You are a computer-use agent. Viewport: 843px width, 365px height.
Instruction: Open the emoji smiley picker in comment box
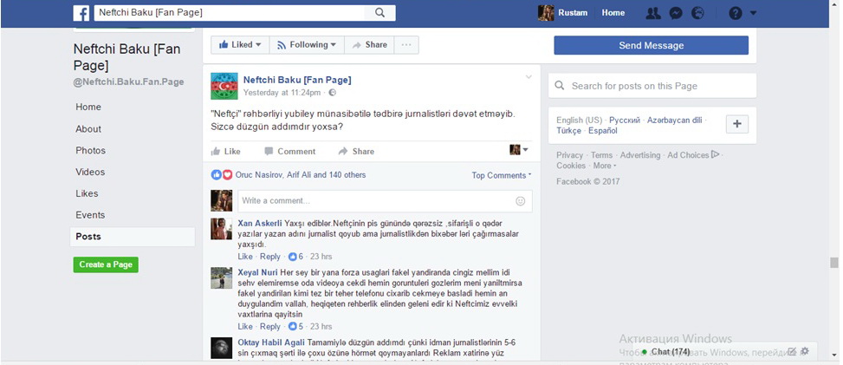pos(520,201)
